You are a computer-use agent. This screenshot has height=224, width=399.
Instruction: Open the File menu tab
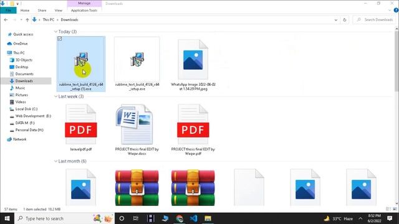click(x=8, y=11)
